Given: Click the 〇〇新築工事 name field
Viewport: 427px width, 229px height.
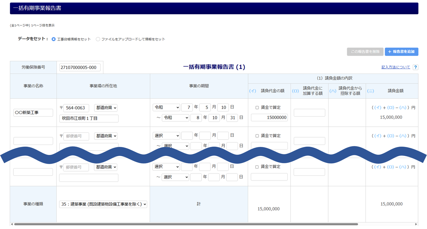Looking at the screenshot, I should (33, 113).
